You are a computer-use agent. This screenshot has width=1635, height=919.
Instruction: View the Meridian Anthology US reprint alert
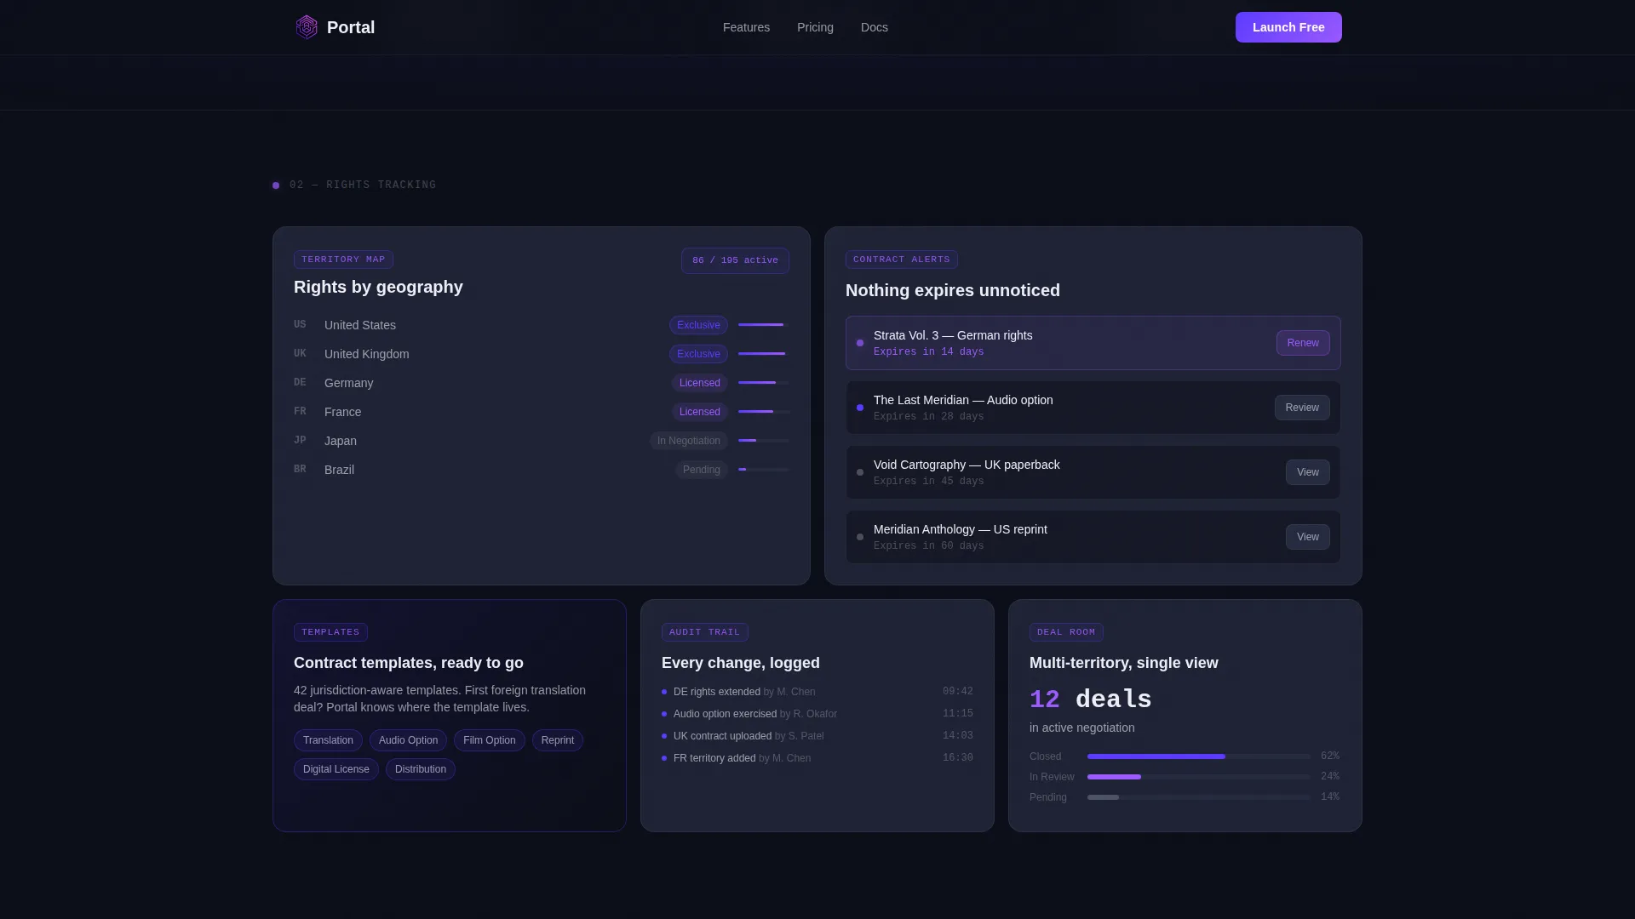(1307, 537)
